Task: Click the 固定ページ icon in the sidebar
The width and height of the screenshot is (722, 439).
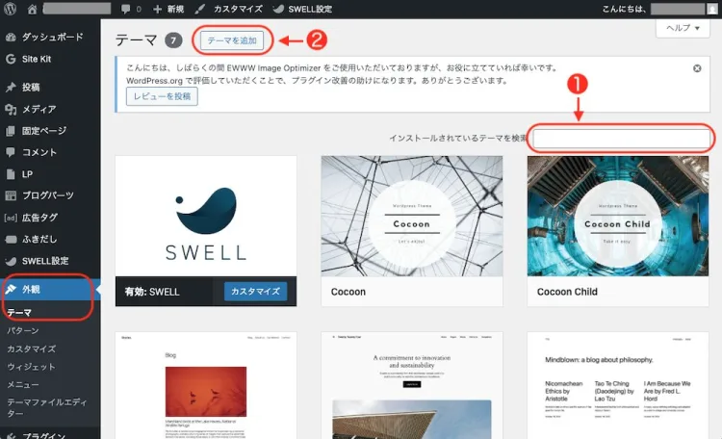Action: [11, 131]
